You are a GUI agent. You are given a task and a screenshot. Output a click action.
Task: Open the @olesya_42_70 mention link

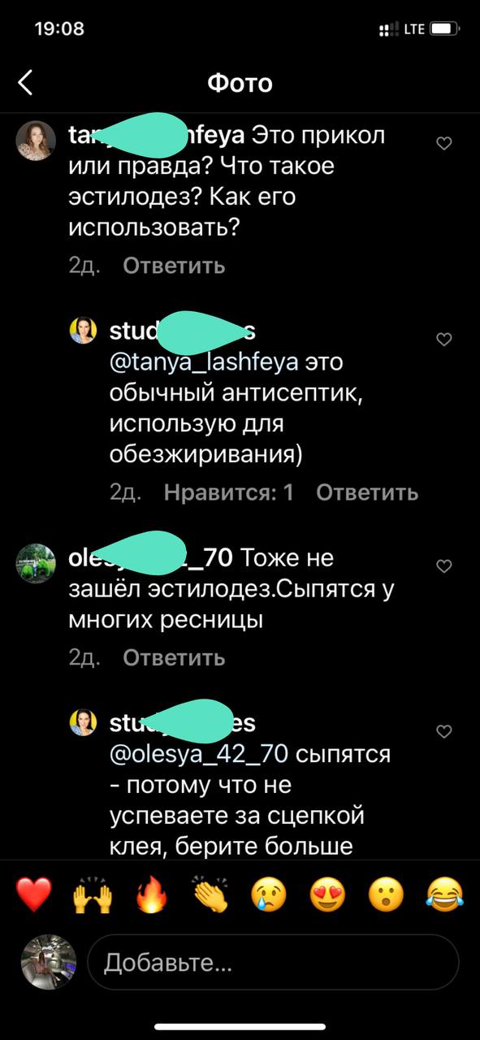(199, 754)
